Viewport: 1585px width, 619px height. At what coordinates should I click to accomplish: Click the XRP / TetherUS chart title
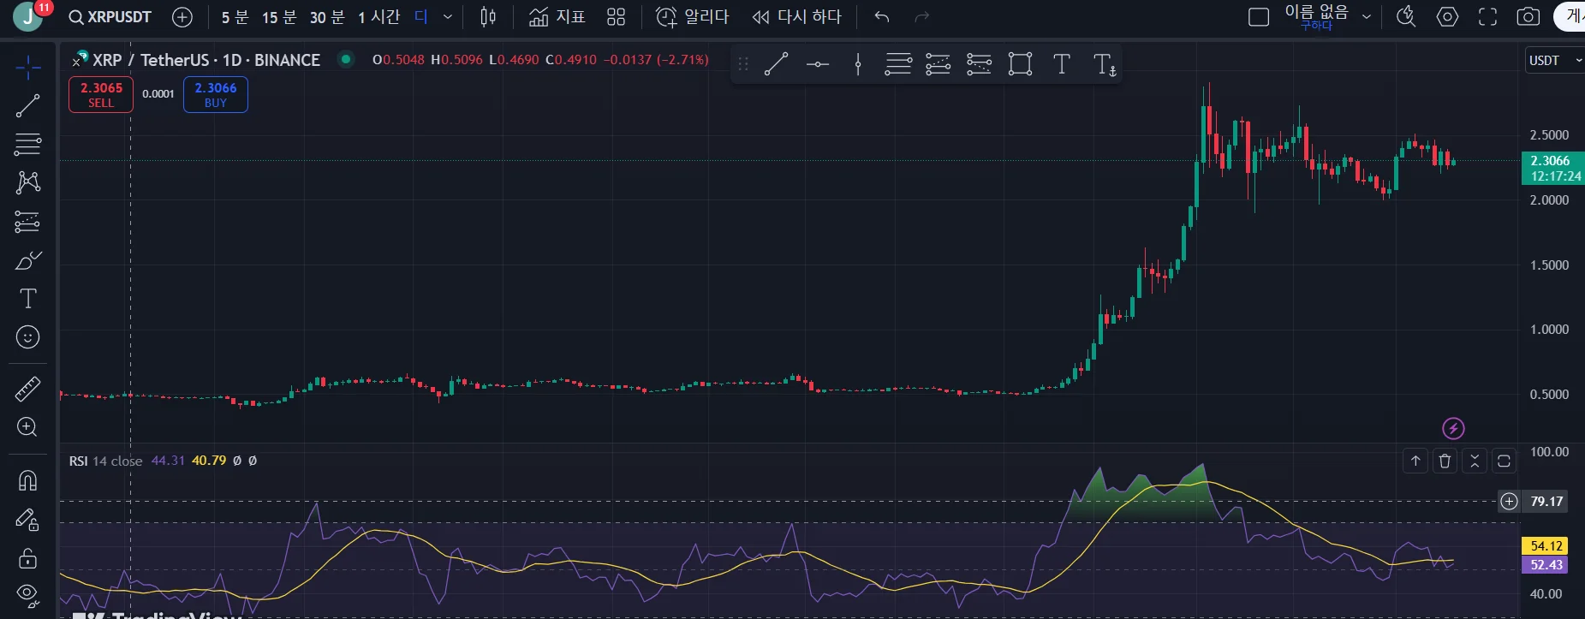tap(206, 60)
